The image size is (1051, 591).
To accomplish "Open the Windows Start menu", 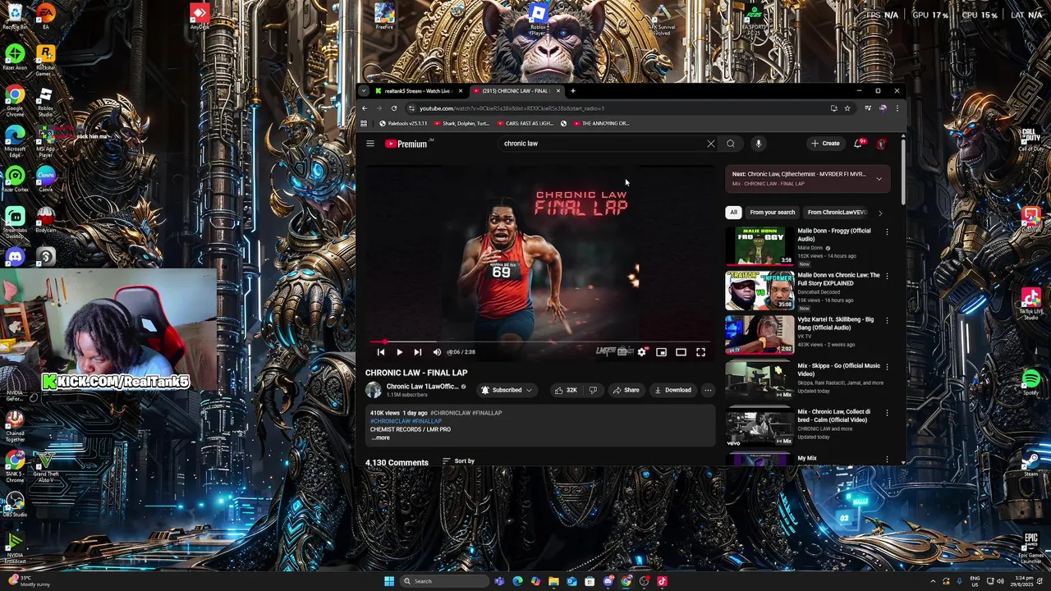I will (389, 581).
